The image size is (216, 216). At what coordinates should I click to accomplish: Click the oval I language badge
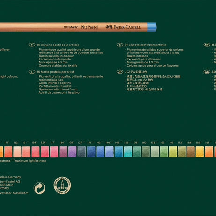point(32,72)
